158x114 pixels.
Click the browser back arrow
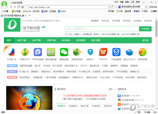tap(11, 7)
